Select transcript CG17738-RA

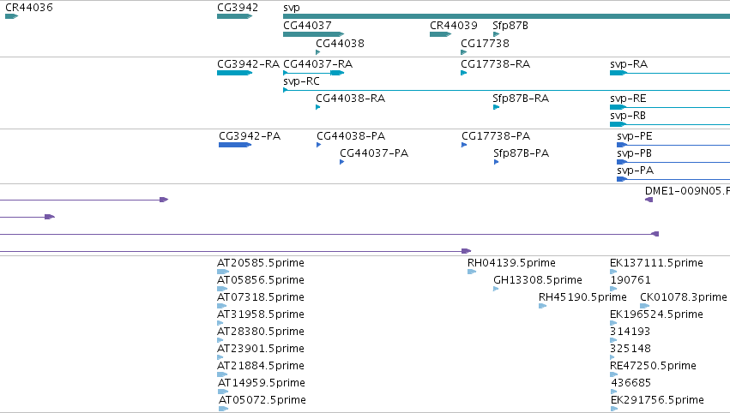coord(464,73)
